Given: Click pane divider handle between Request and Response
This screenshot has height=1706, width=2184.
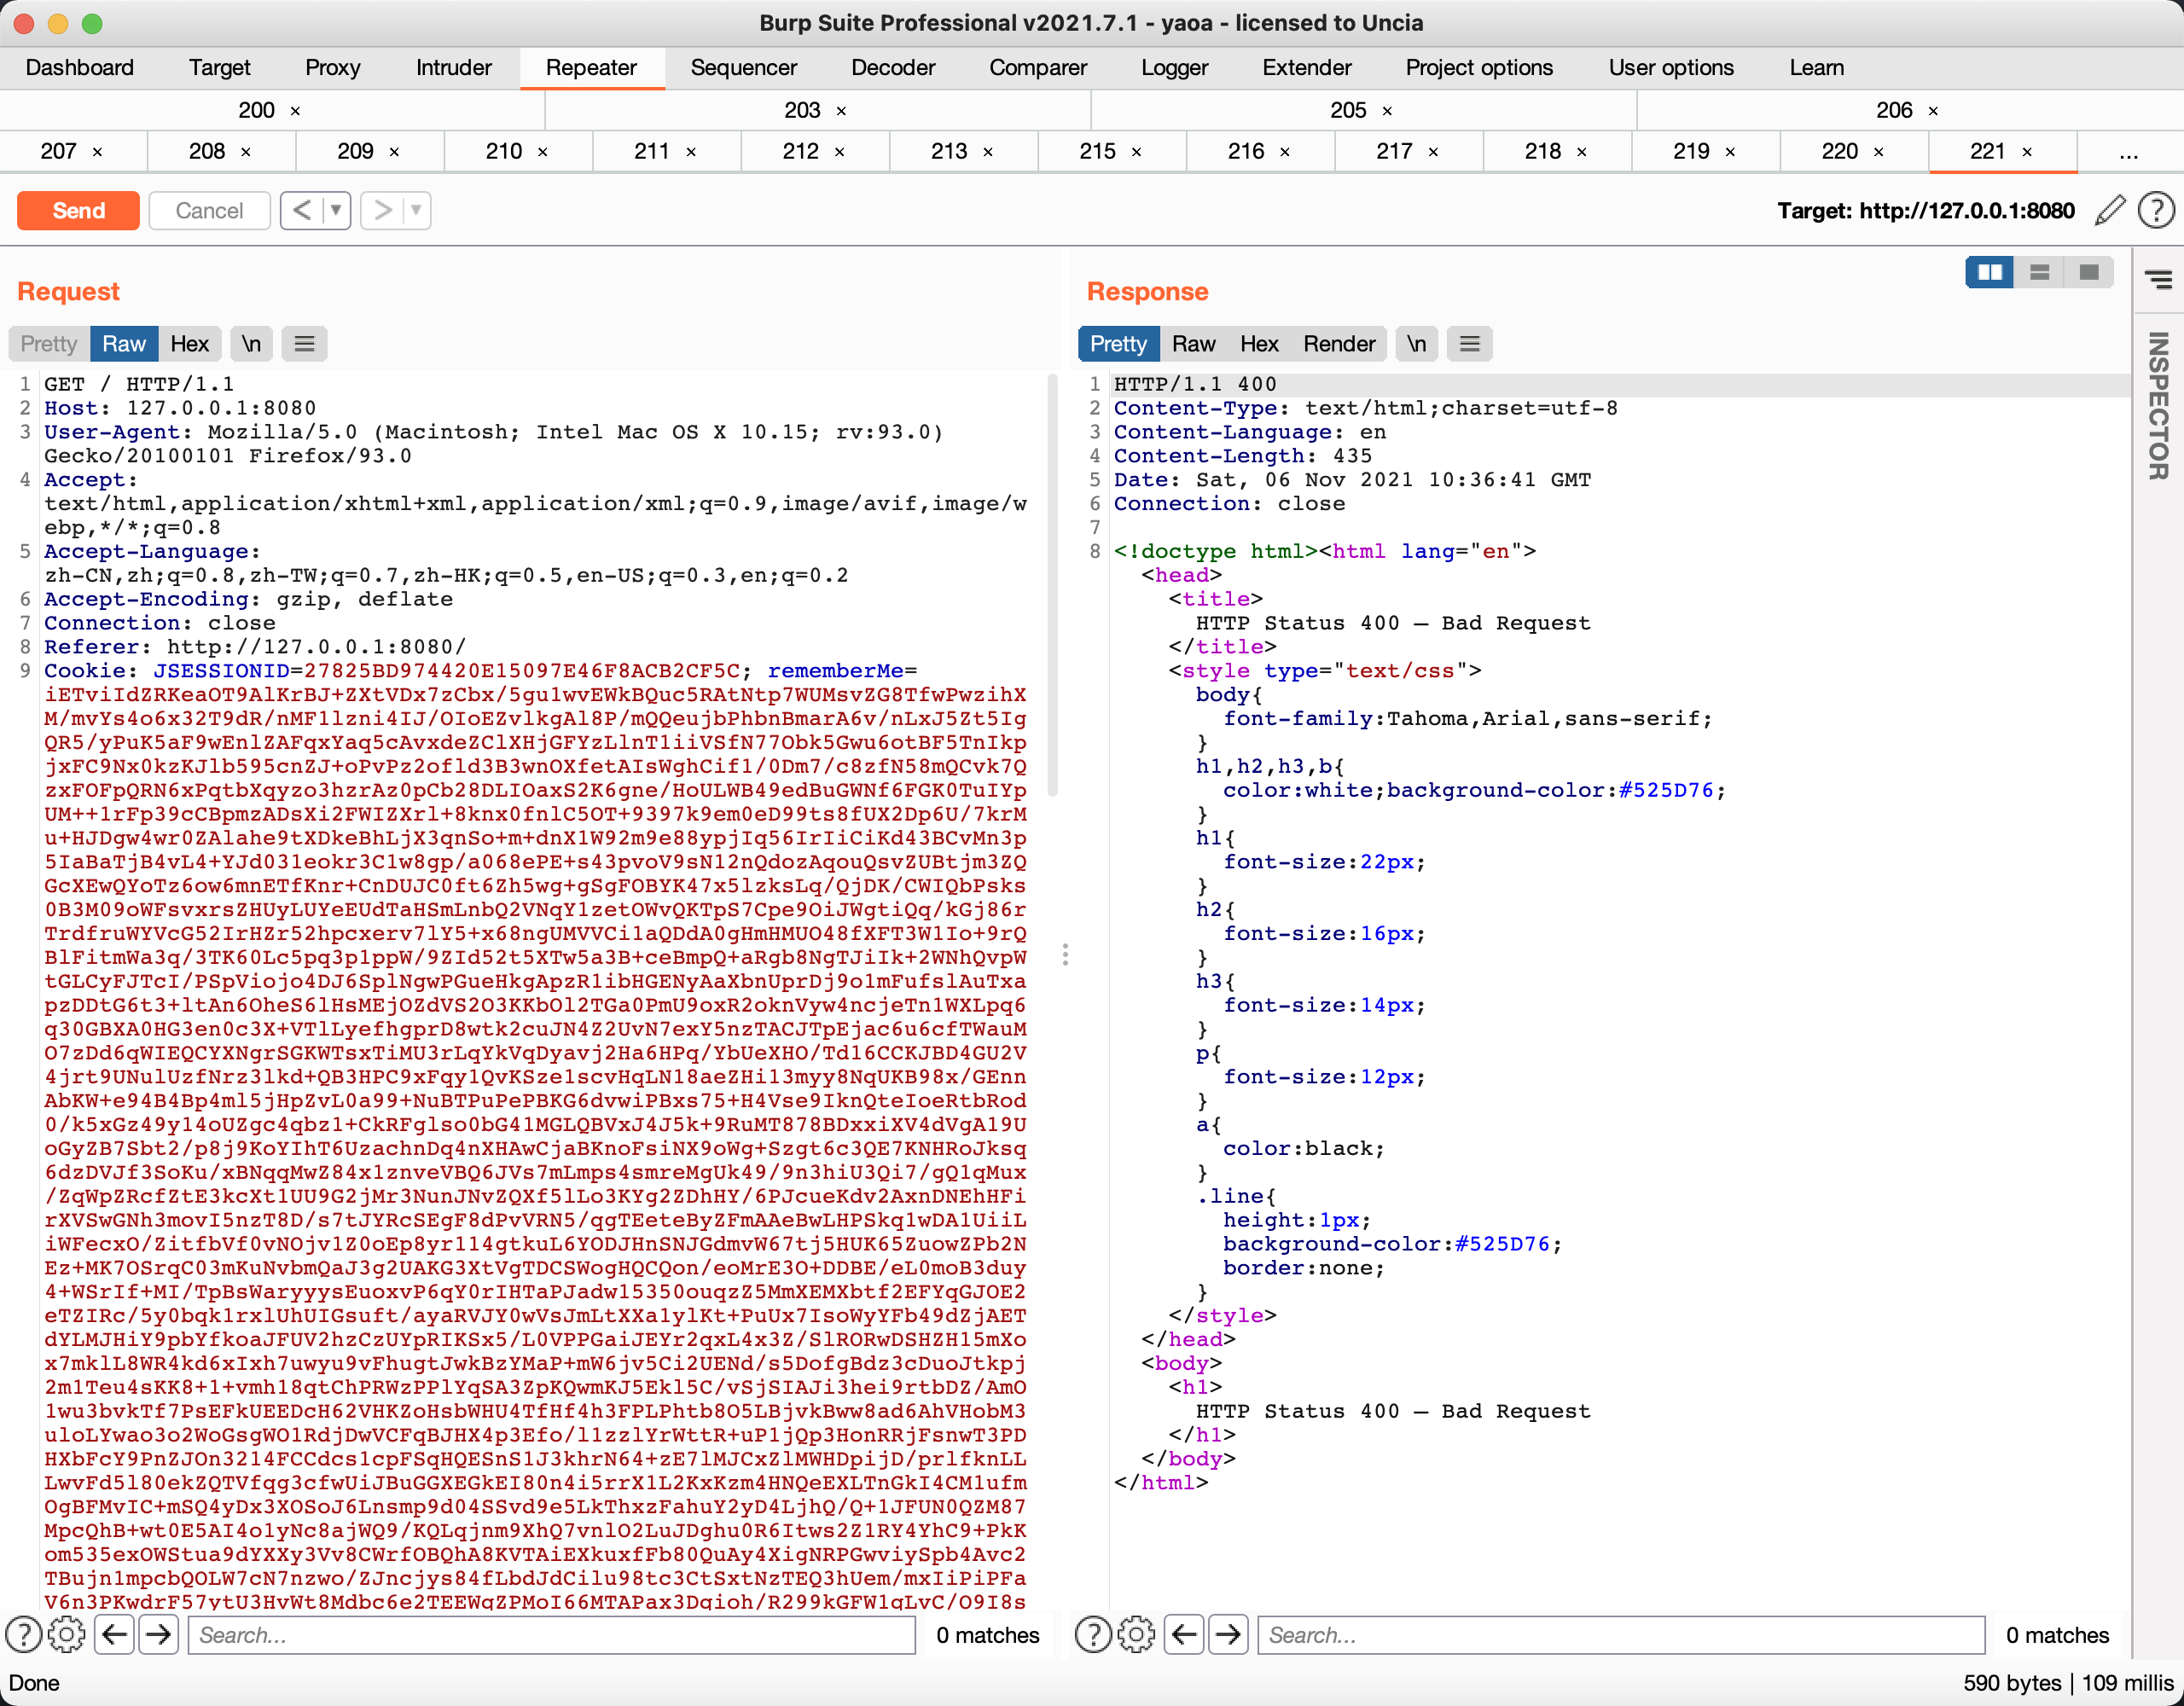Looking at the screenshot, I should [x=1065, y=955].
